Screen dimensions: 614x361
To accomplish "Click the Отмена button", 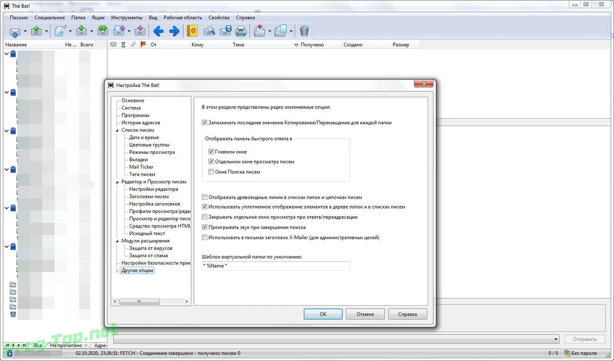I will tap(365, 314).
